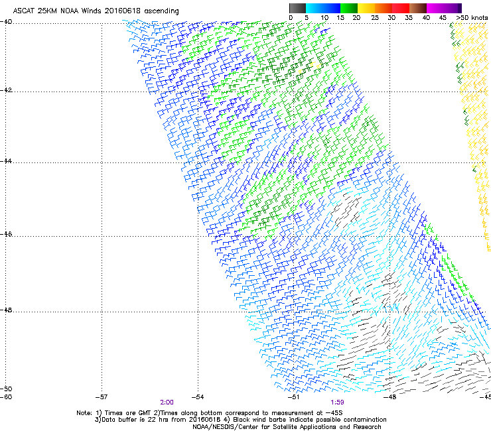Click the orange 25-30 knots legend swatch
Viewport: 491px width, 431px height.
[384, 8]
